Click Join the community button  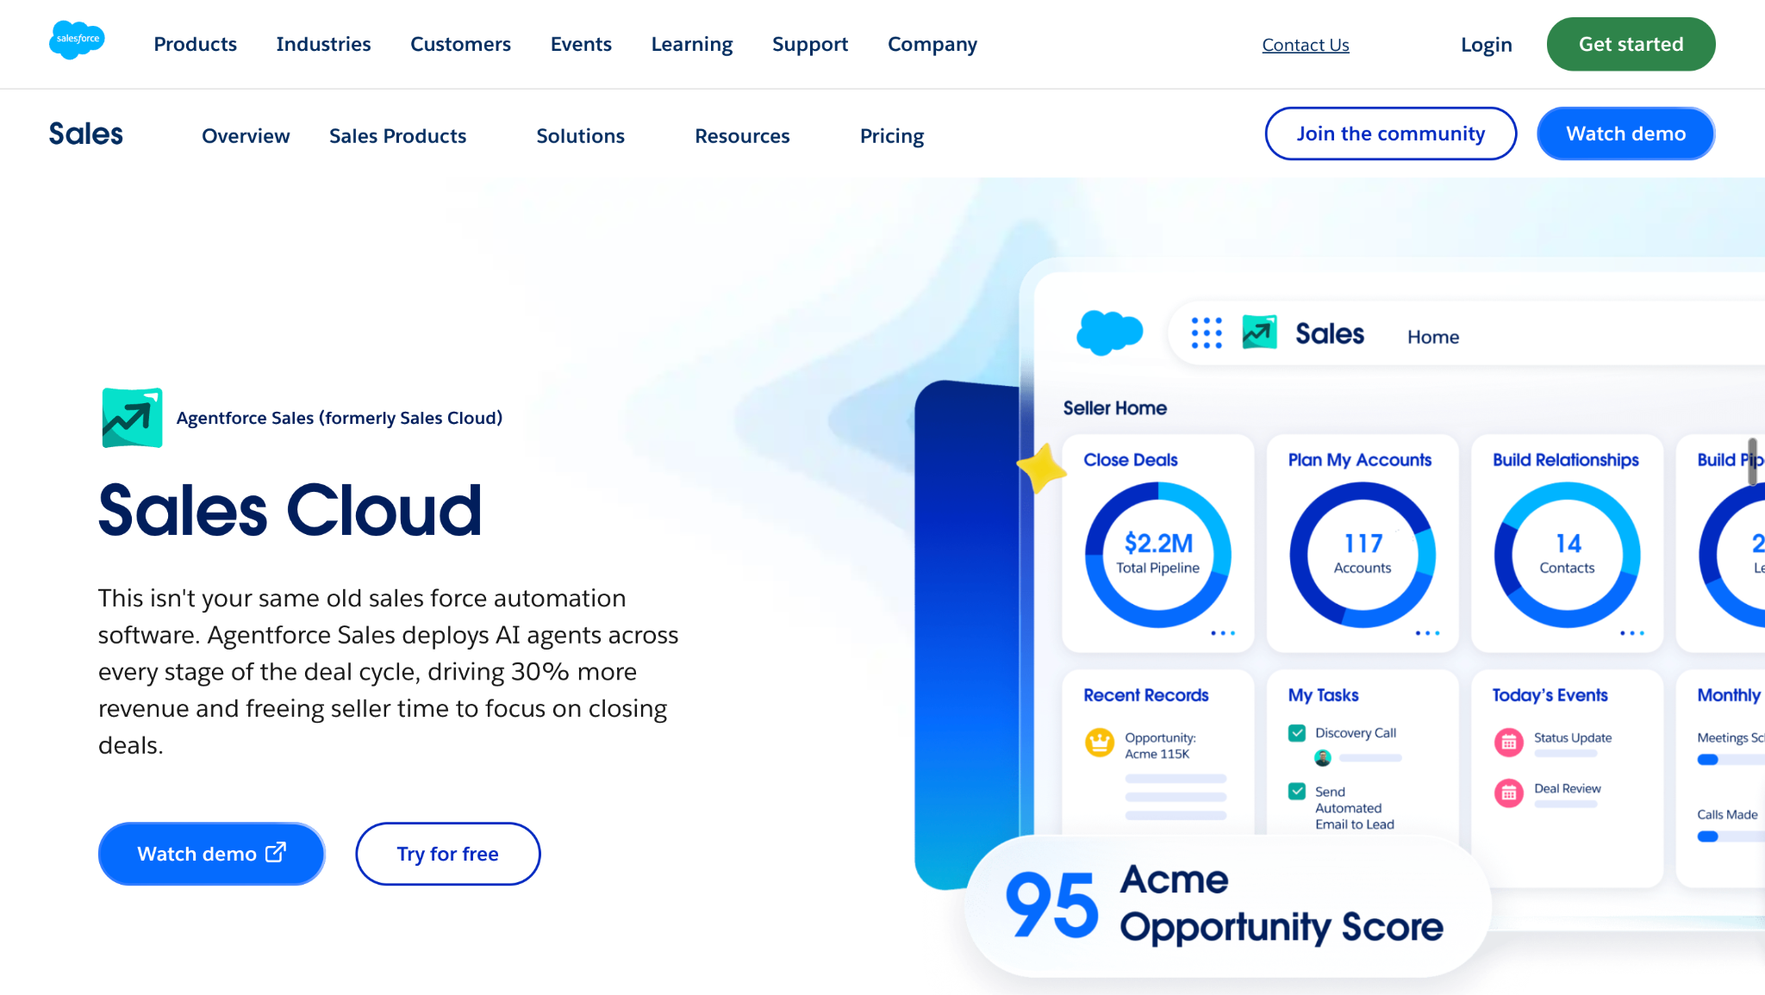1391,134
